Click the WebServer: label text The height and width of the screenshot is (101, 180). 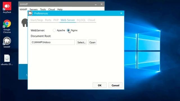(38, 30)
